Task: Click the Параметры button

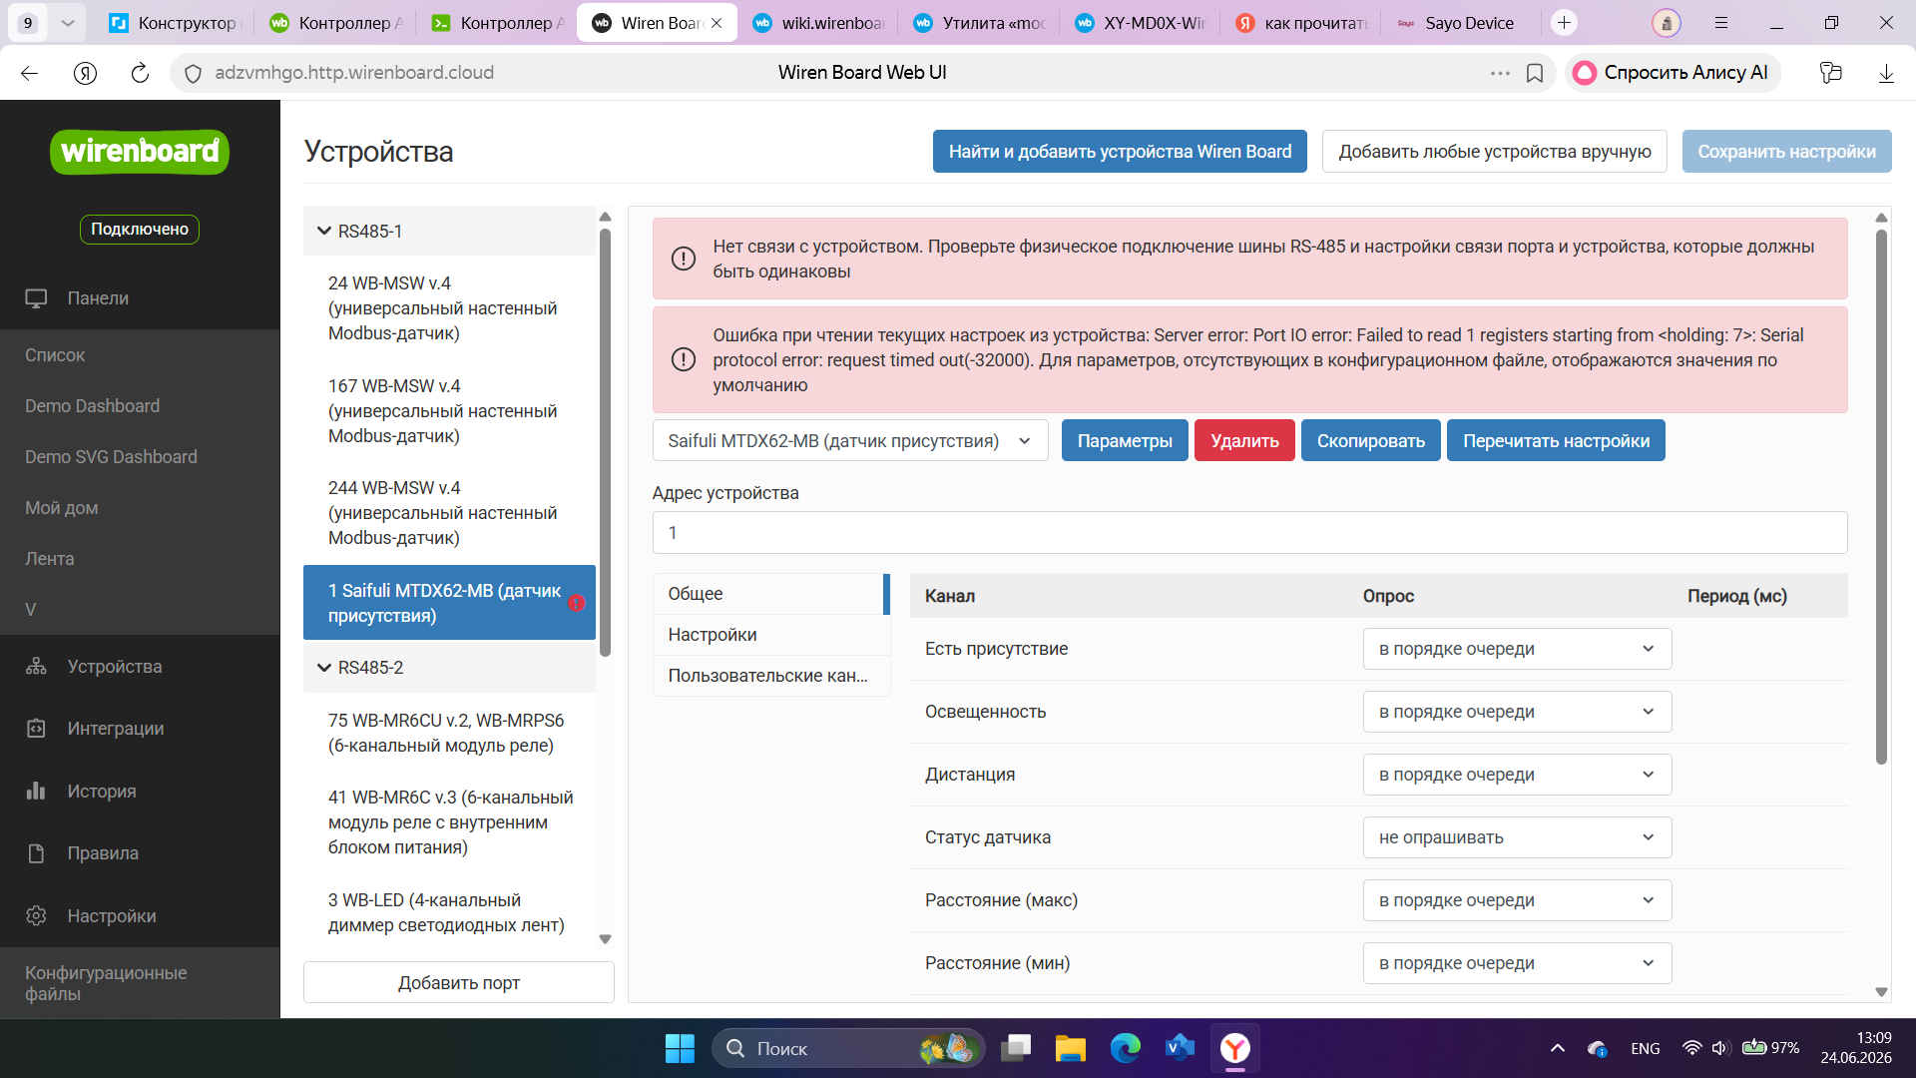Action: click(x=1125, y=441)
